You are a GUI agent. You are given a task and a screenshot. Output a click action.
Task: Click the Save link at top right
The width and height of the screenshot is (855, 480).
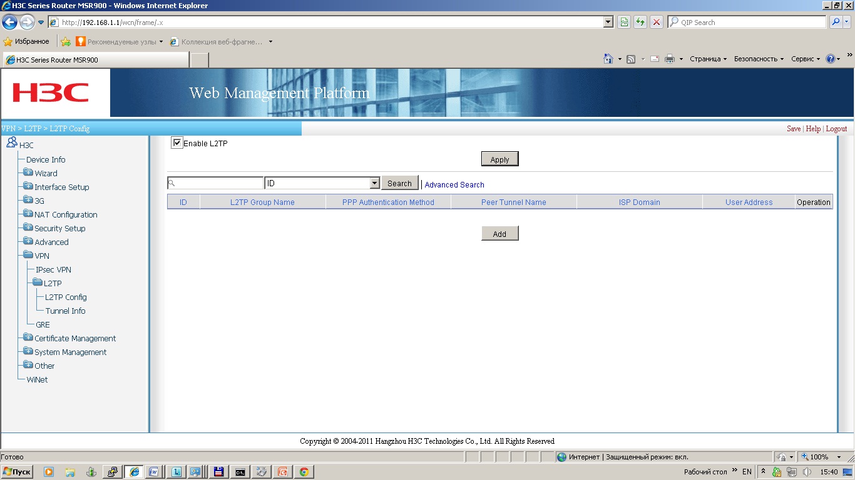click(794, 129)
